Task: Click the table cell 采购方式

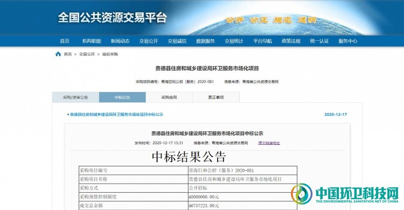Action: pos(134,188)
